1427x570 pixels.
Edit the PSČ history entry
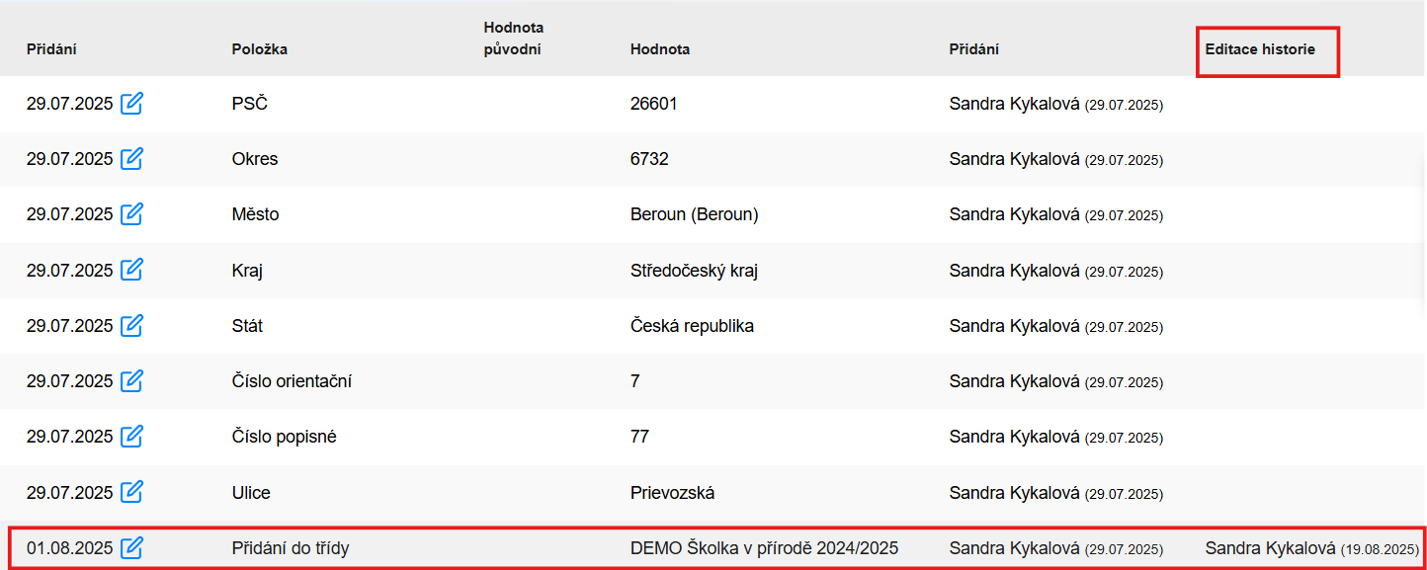coord(131,103)
